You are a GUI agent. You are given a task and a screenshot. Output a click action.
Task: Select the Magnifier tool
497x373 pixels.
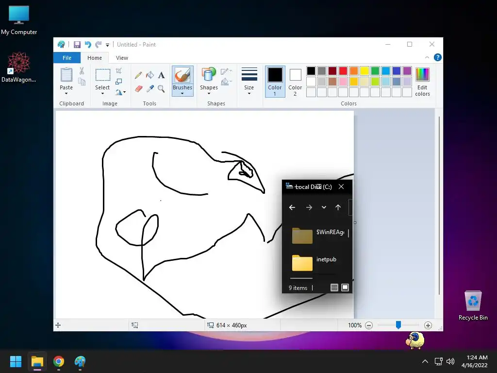pyautogui.click(x=161, y=89)
